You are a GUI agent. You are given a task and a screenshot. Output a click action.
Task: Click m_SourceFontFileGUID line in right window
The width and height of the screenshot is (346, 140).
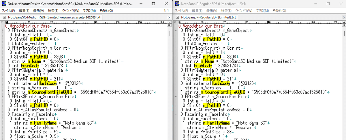click(255, 92)
